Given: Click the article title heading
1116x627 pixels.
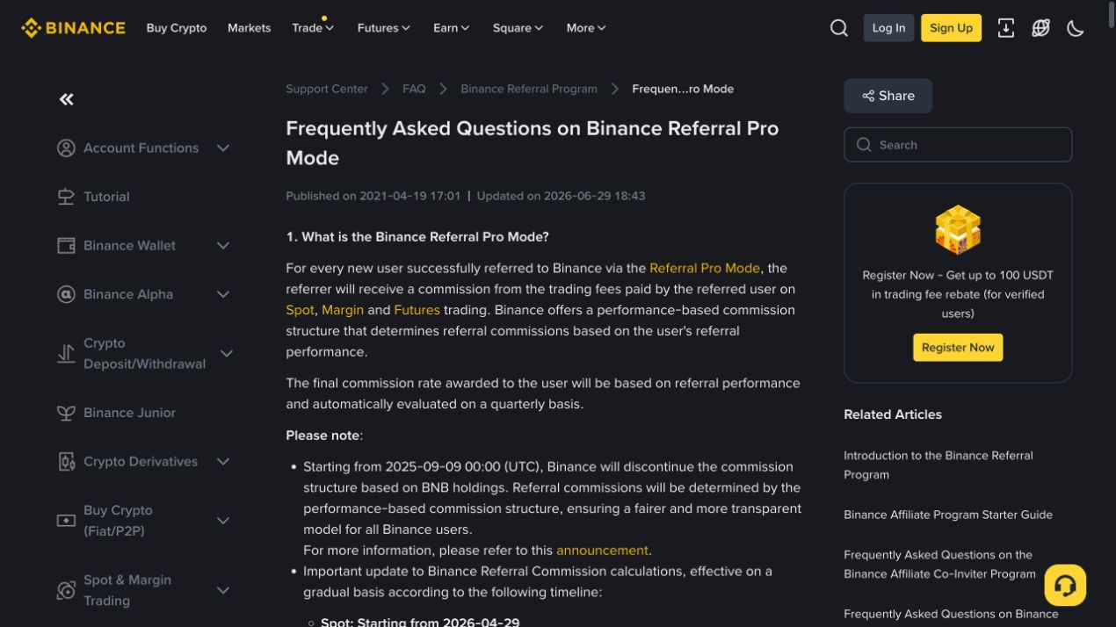Looking at the screenshot, I should (533, 143).
